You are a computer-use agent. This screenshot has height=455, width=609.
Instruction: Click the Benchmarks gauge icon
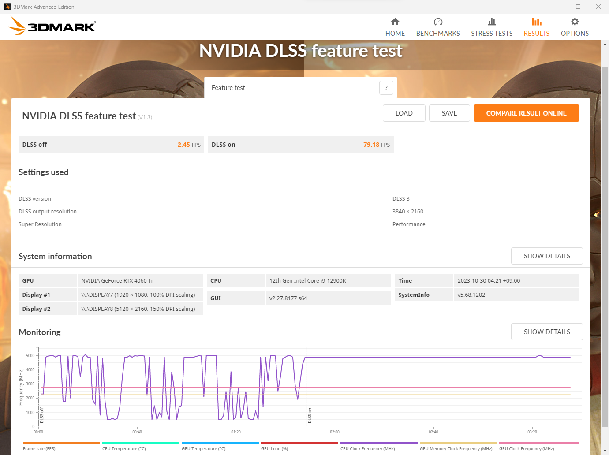tap(438, 22)
